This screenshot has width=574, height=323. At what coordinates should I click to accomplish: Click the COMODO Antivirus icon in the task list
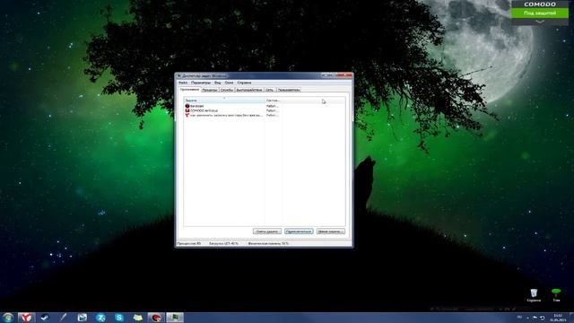point(187,110)
